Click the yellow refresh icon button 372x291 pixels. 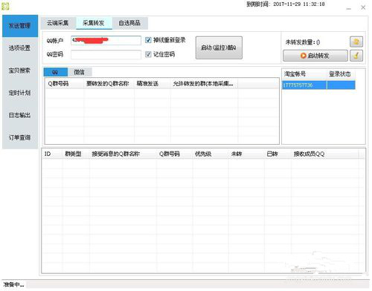pos(356,42)
